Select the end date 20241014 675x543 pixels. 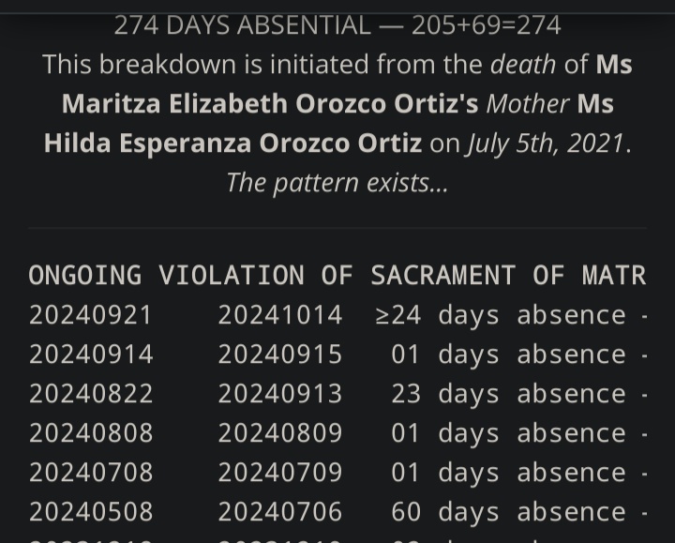(280, 315)
